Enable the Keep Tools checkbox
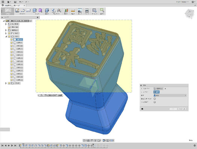This screenshot has width=197, height=149. [x=155, y=102]
